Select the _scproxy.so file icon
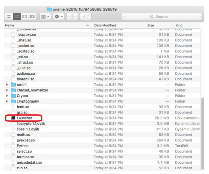This screenshot has width=209, height=174. click(13, 34)
